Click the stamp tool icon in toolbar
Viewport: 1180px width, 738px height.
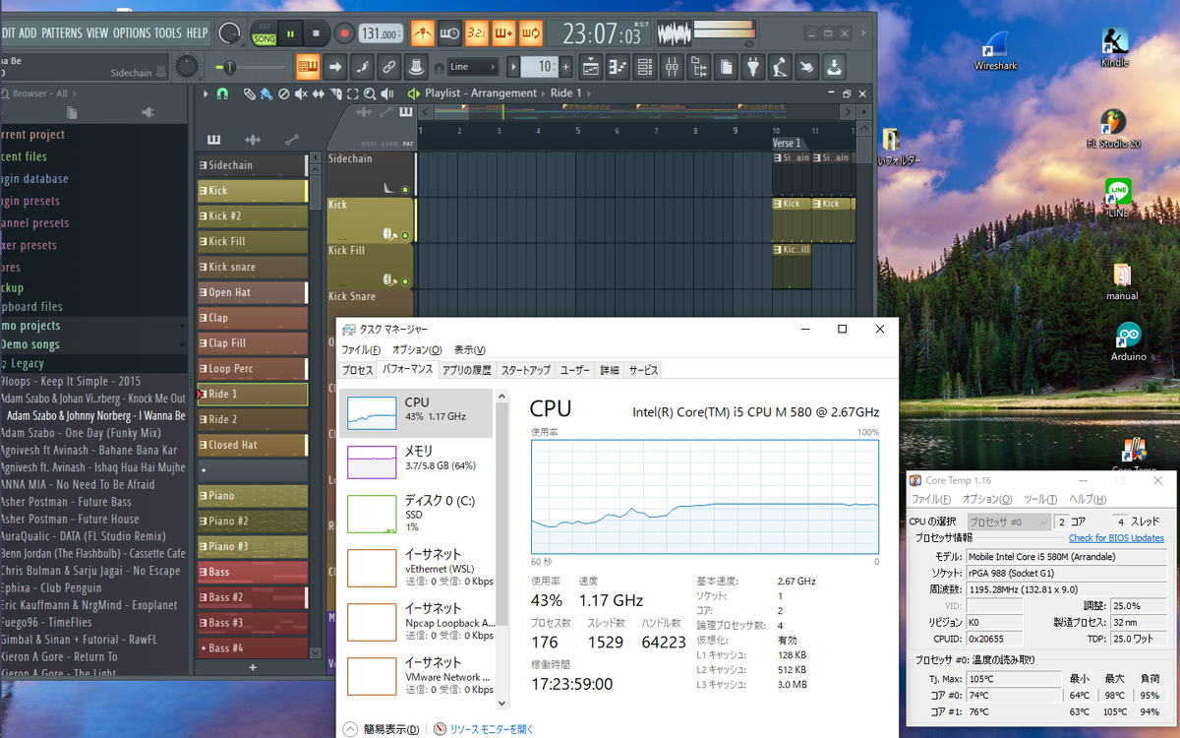tap(417, 67)
